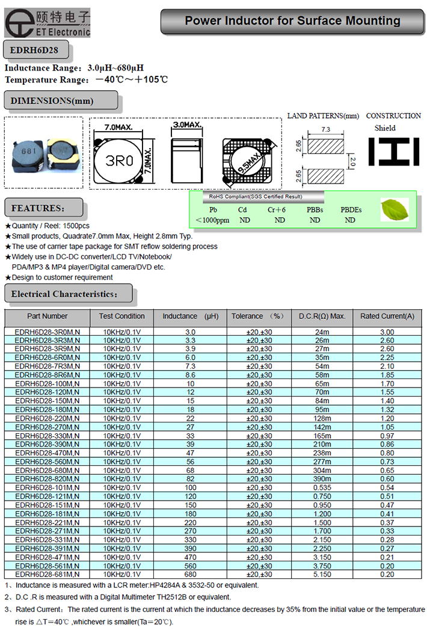Click the Shield construction symbol
Screen dimensions: 427x630
393,152
